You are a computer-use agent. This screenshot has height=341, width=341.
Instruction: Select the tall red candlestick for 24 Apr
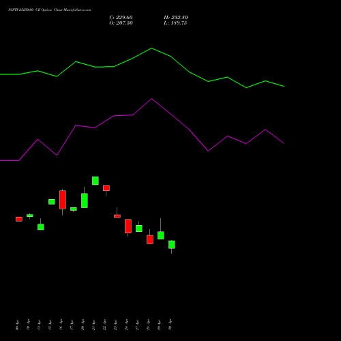click(x=128, y=226)
